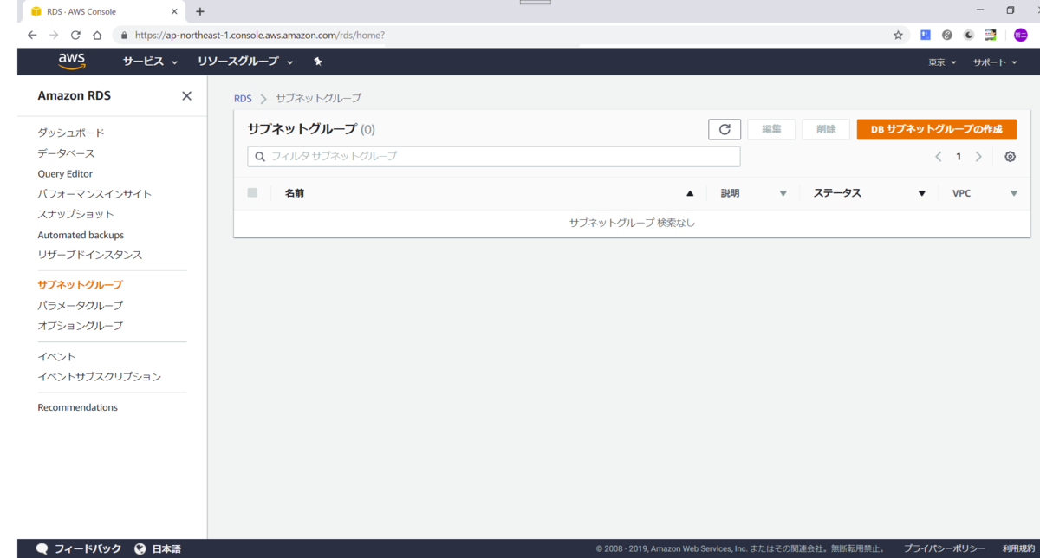
Task: Click the DB サブネットグループの作成 button
Action: (x=936, y=129)
